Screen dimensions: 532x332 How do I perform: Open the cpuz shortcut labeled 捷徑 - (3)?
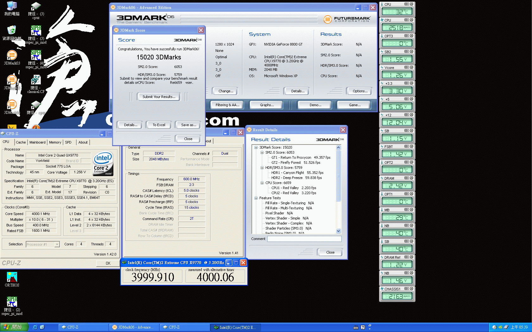point(36,10)
